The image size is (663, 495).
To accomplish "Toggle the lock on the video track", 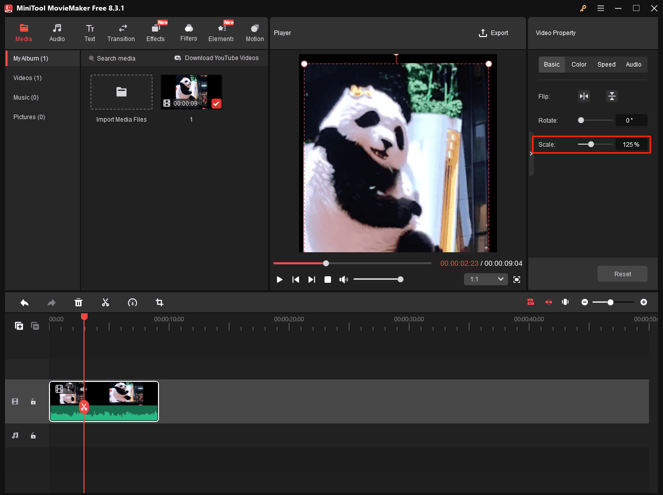I will (x=33, y=401).
